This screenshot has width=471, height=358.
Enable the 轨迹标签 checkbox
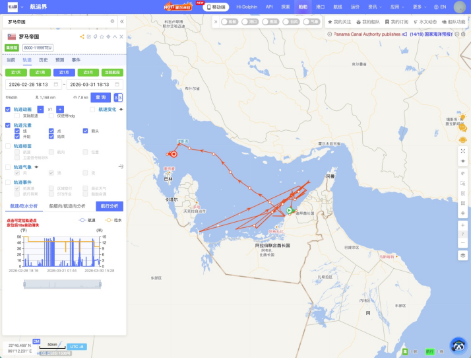click(8, 146)
